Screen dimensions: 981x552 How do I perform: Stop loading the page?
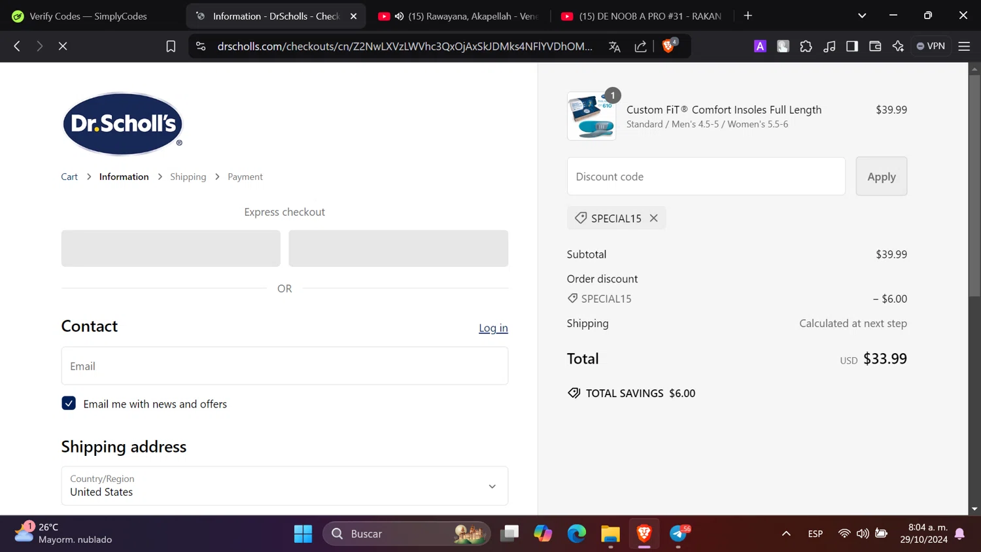tap(63, 46)
